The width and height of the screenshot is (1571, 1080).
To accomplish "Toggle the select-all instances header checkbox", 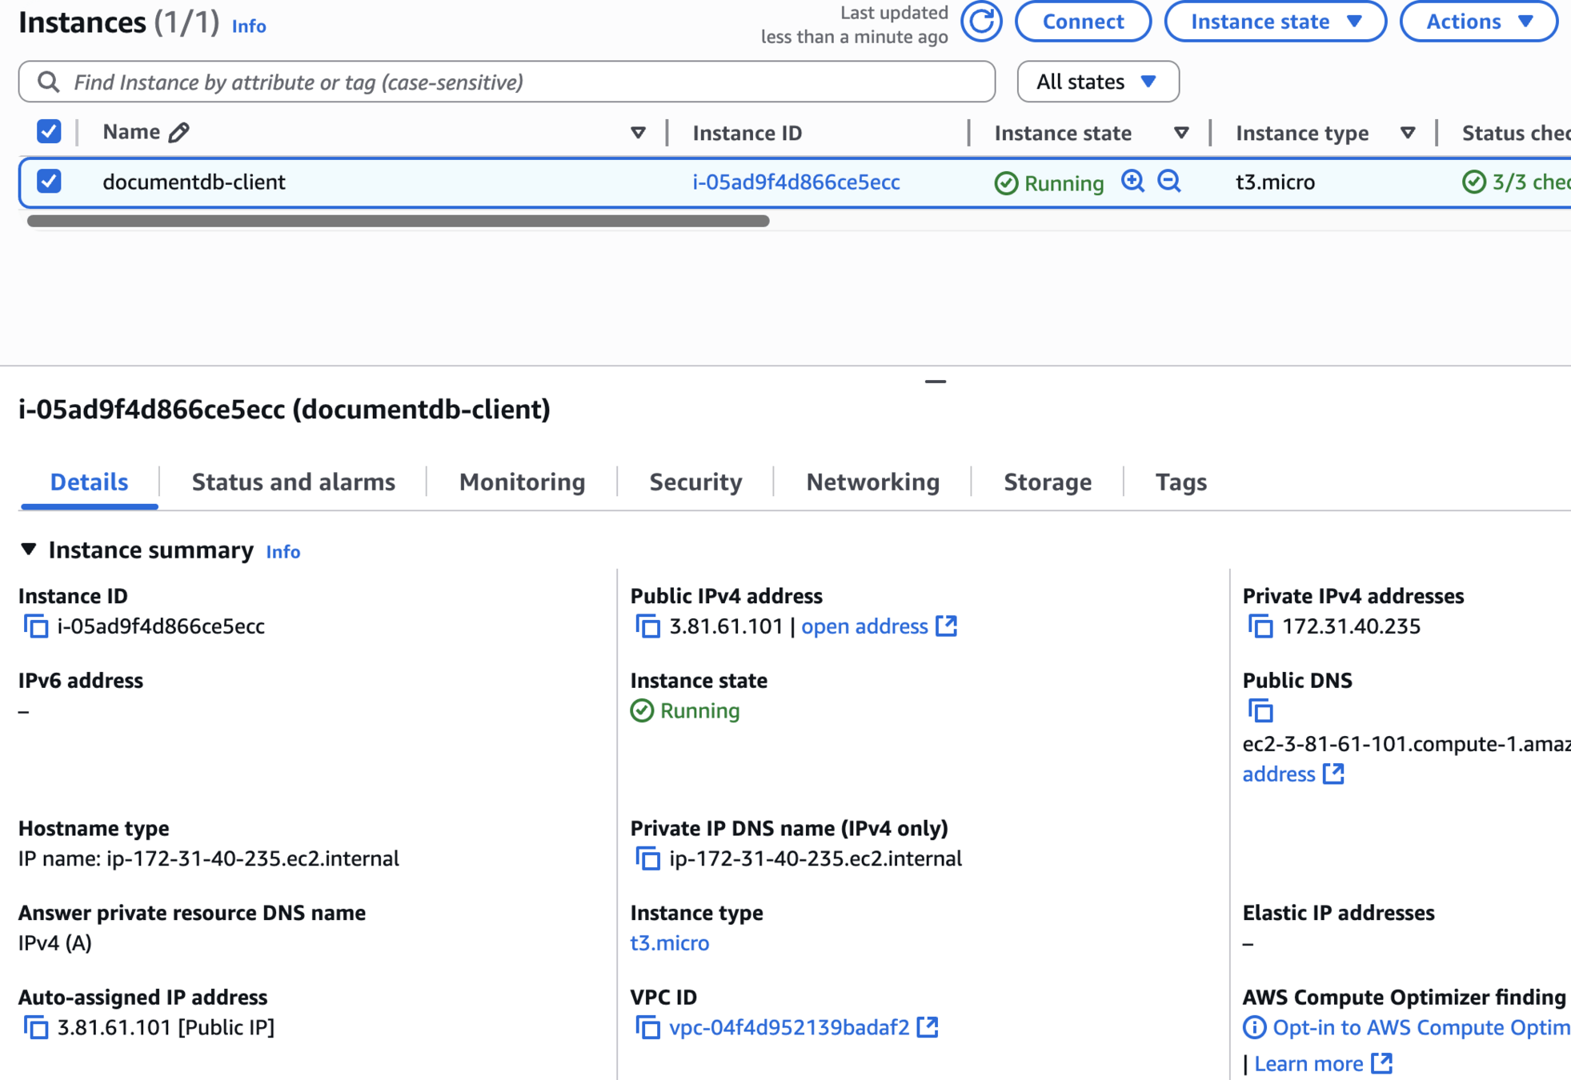I will pos(49,132).
